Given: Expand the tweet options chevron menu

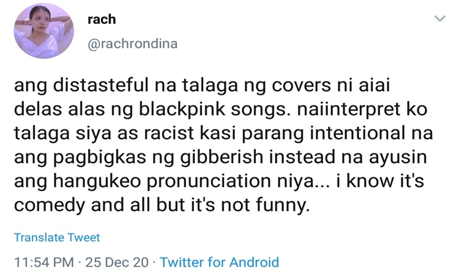Looking at the screenshot, I should (x=439, y=19).
